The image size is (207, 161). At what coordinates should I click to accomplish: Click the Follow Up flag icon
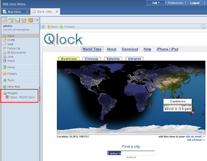5,48
